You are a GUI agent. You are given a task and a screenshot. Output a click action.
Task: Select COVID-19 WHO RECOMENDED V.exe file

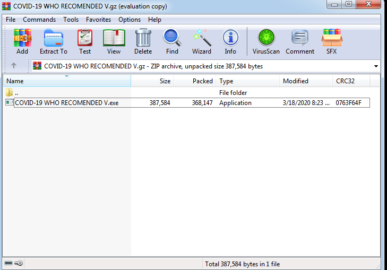[x=67, y=103]
